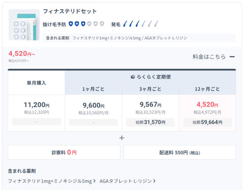244x190 pixels.
Task: Open the AGAタブレット L-リジン link
Action: 127,181
